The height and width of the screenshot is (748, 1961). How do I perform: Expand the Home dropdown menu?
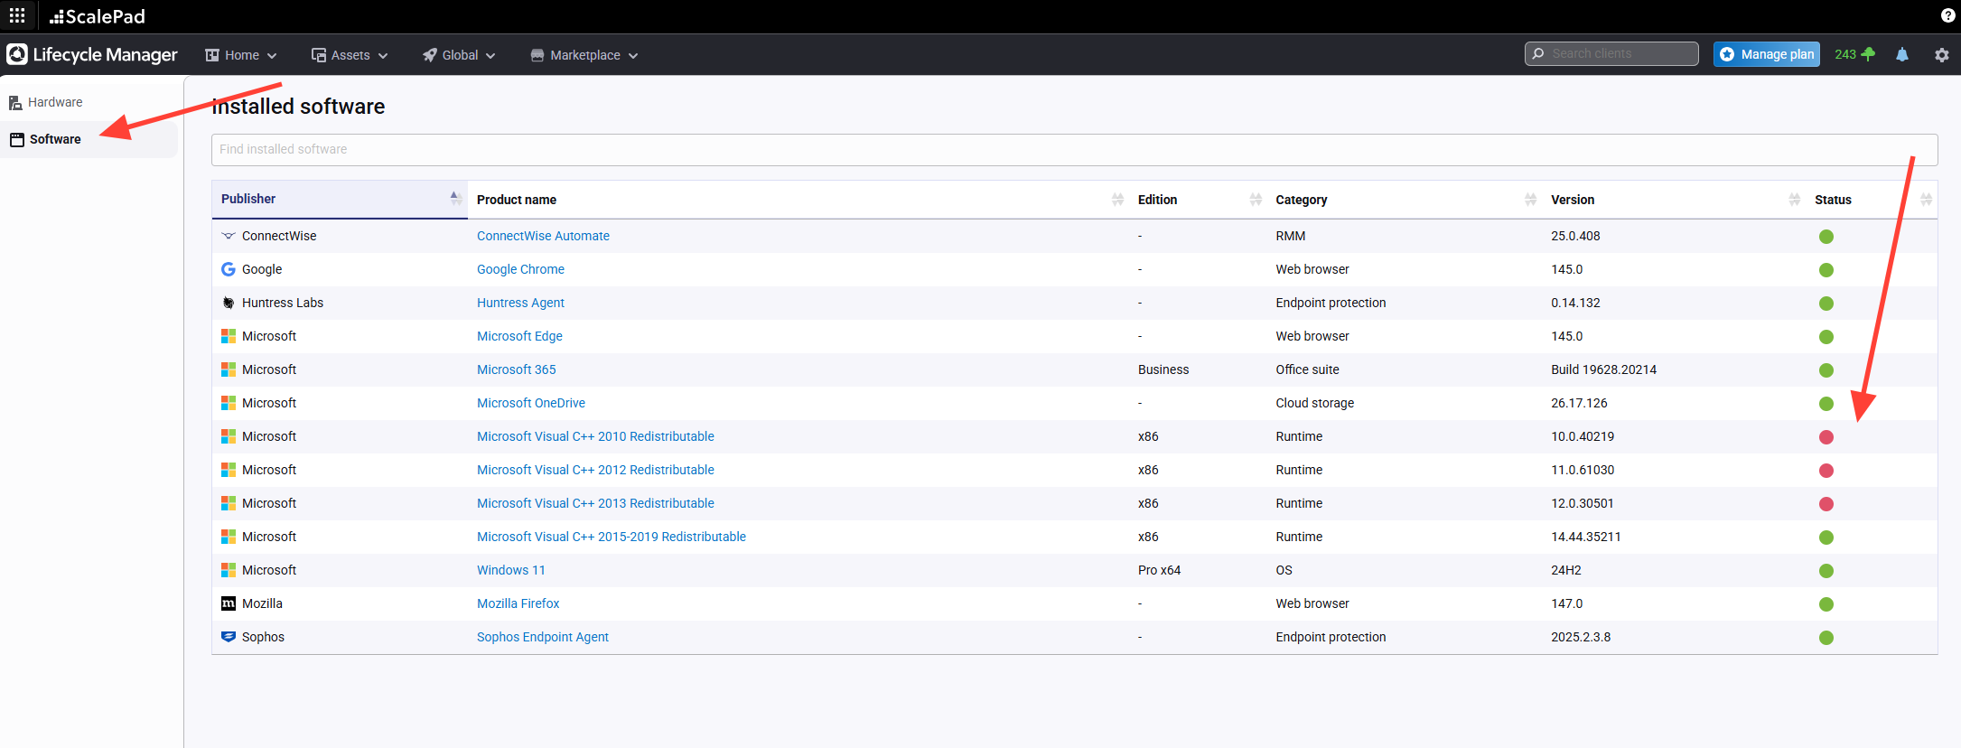click(241, 55)
